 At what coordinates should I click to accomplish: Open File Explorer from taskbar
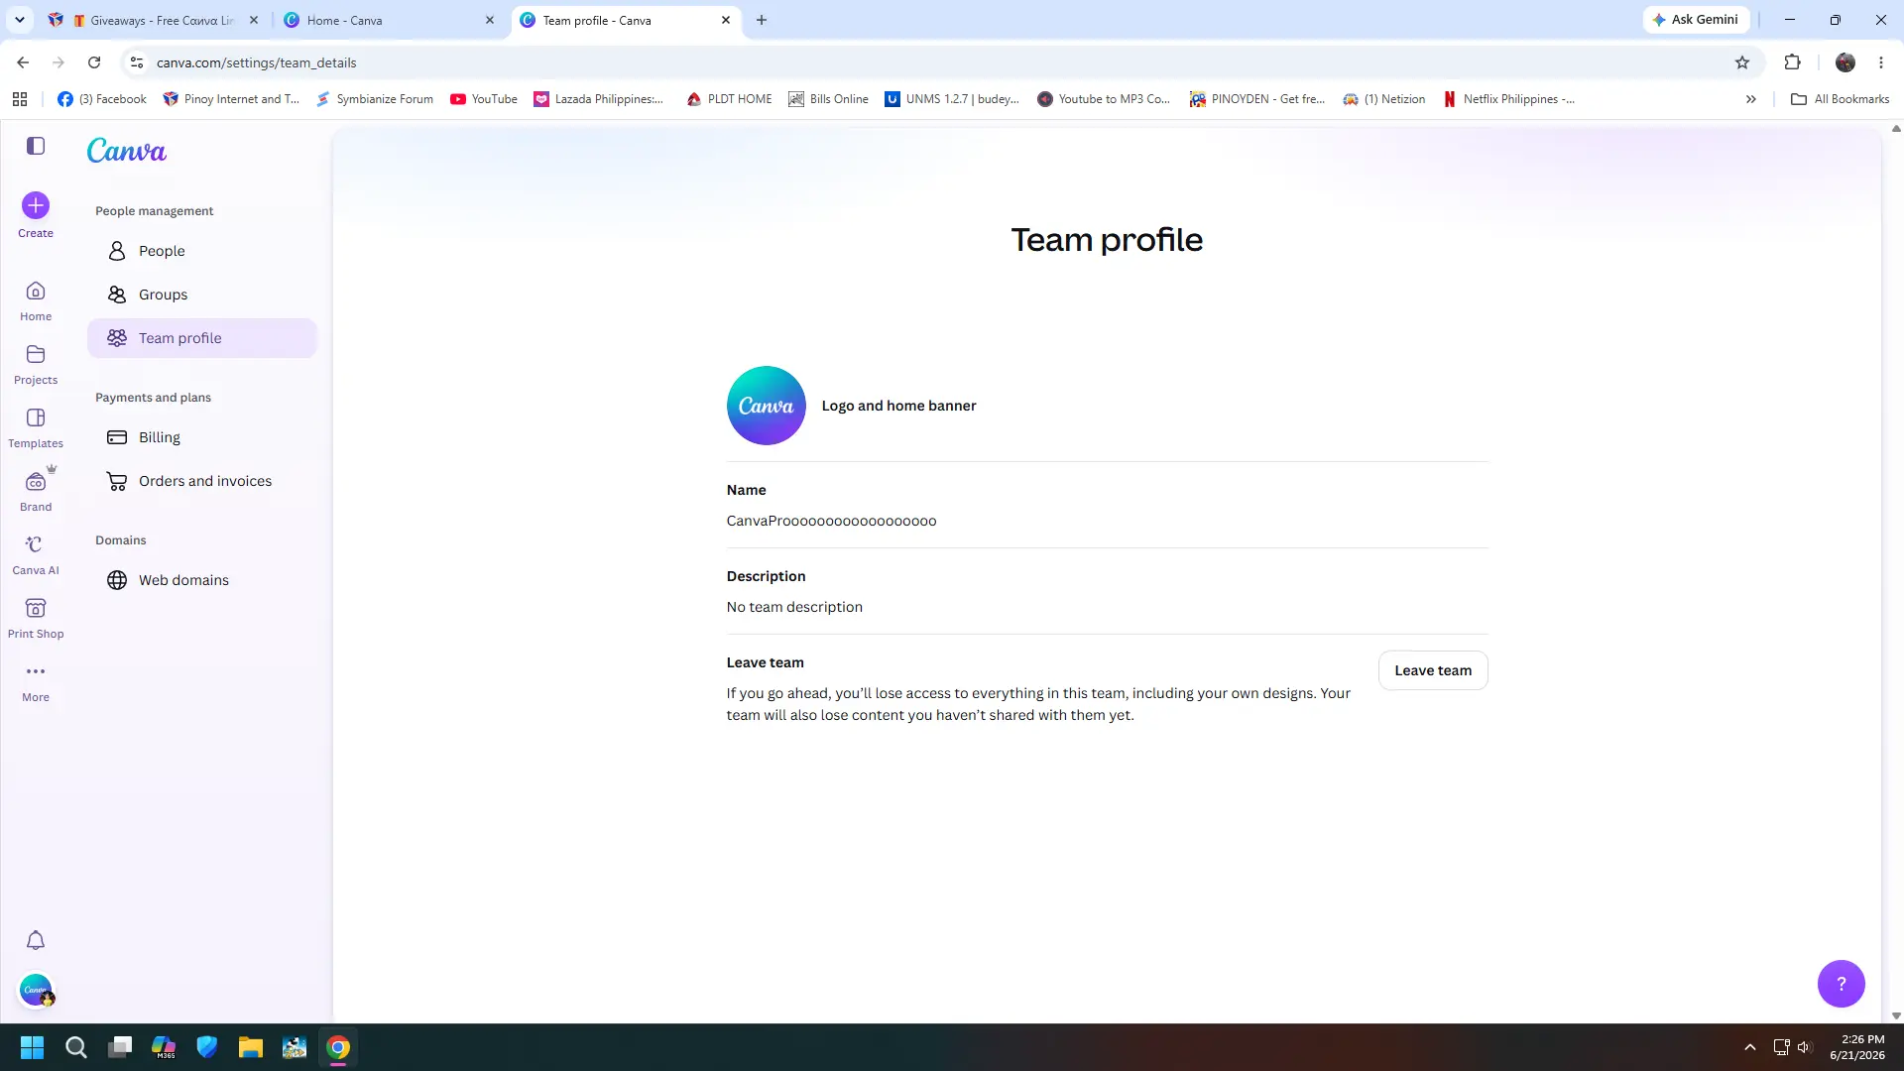pos(250,1047)
